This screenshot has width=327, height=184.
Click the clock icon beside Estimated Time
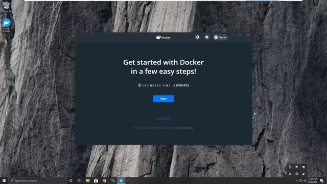139,85
